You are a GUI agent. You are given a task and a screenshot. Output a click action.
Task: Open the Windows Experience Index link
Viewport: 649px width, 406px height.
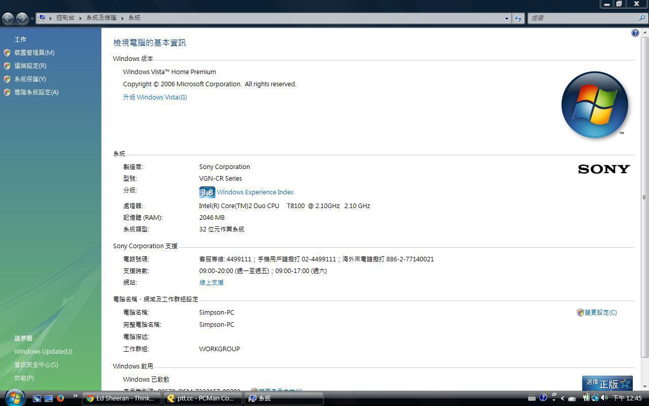[x=255, y=192]
